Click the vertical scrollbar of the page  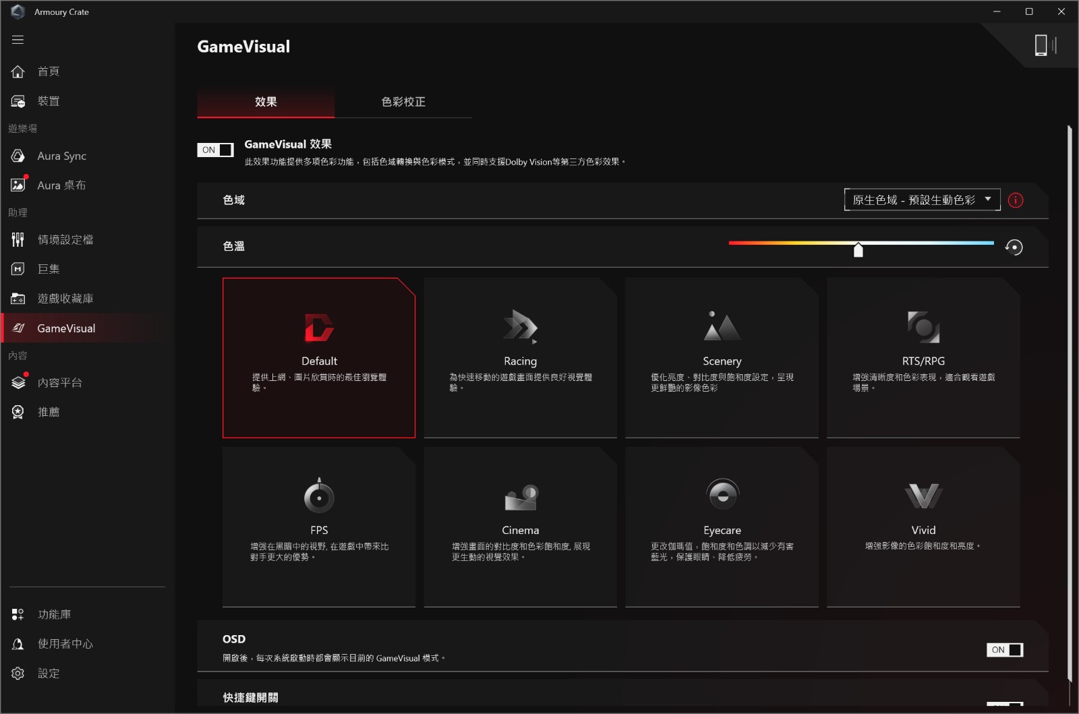1070,405
